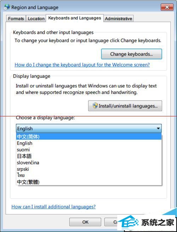Image resolution: width=177 pixels, height=232 pixels.
Task: Confirm with the OK button
Action: tap(85, 222)
